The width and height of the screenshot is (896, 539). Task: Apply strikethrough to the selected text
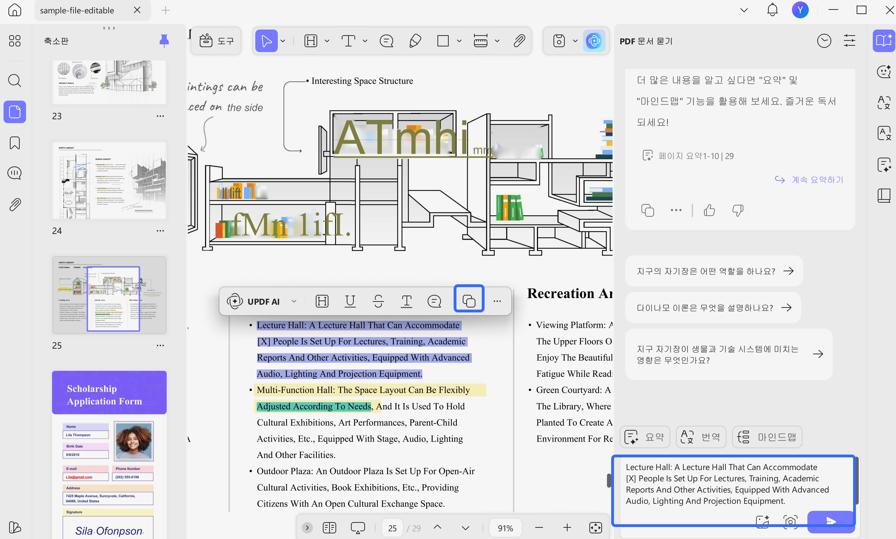point(378,301)
